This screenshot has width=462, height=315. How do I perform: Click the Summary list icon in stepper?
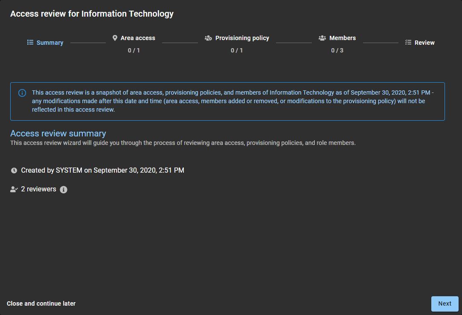click(30, 43)
